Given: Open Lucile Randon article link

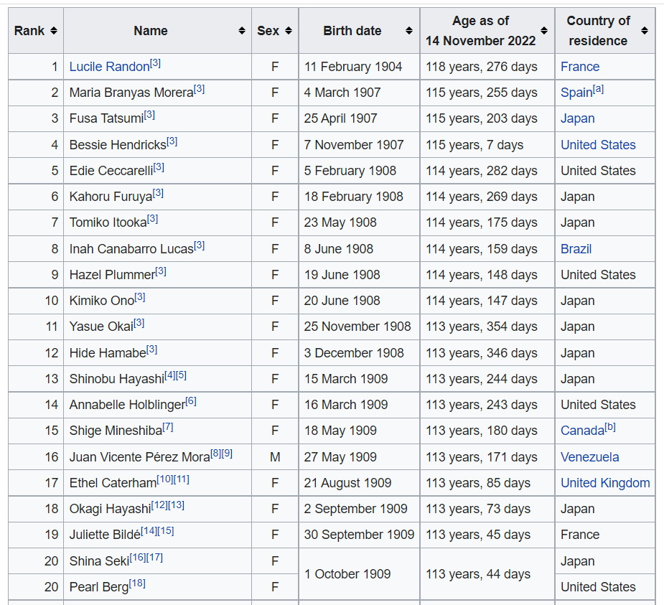Looking at the screenshot, I should 109,67.
